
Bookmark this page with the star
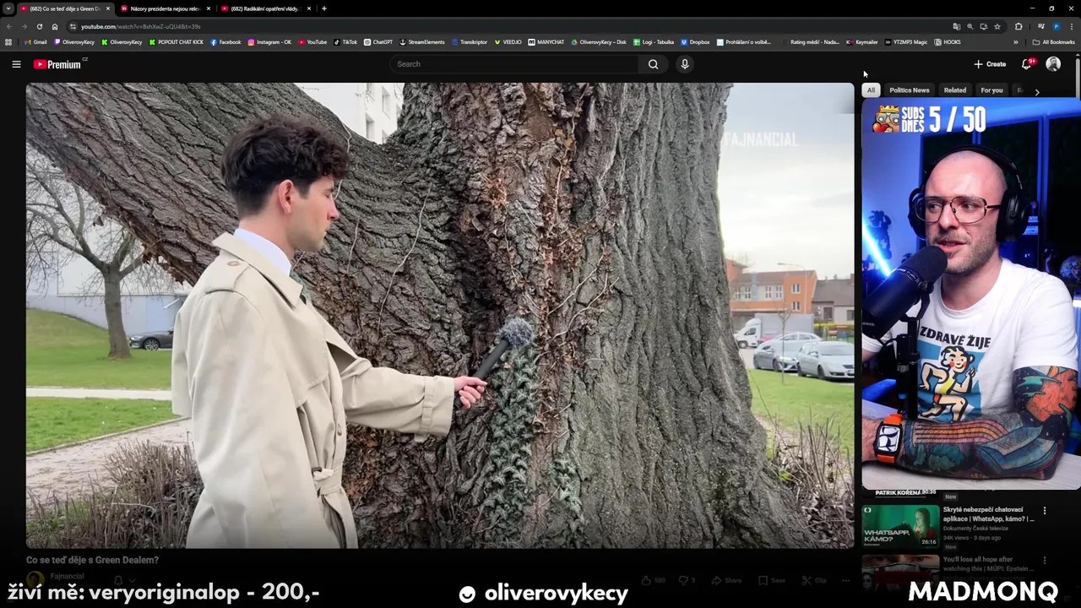coord(997,26)
